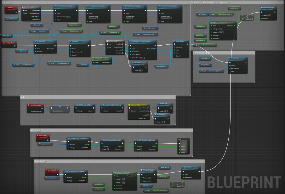Select Set Global Material node

(59, 63)
